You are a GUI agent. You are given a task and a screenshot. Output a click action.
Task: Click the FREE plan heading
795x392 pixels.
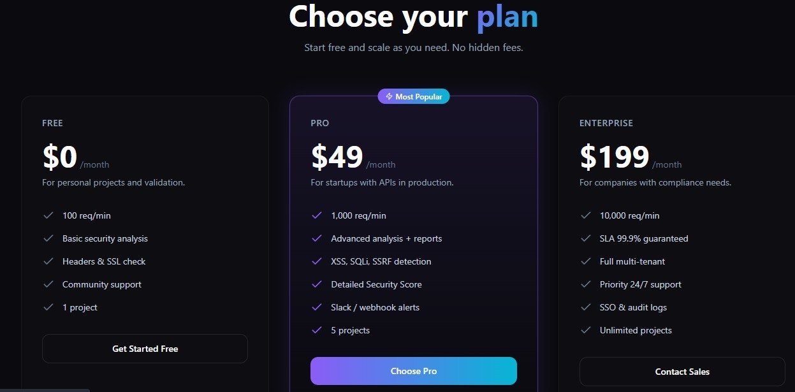(x=52, y=123)
